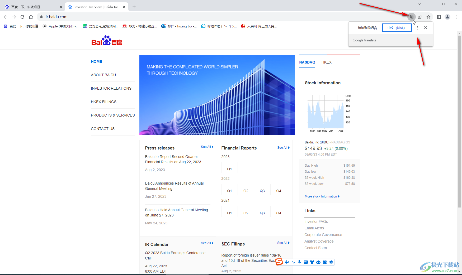
Task: Click the Baidu logo
Action: click(107, 40)
